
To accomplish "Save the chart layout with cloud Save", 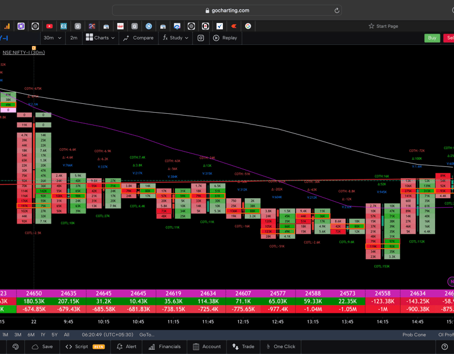I will click(43, 346).
